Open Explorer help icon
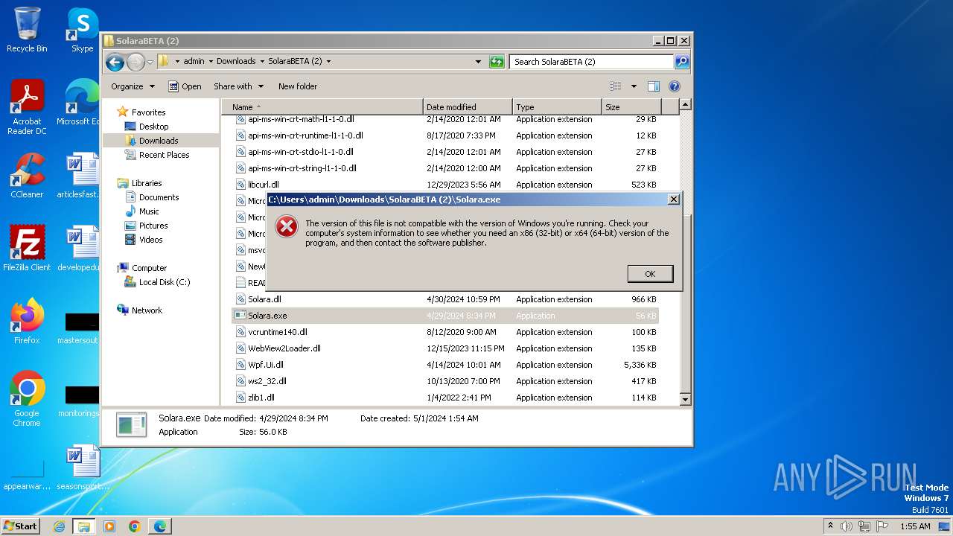The width and height of the screenshot is (953, 536). pyautogui.click(x=675, y=86)
